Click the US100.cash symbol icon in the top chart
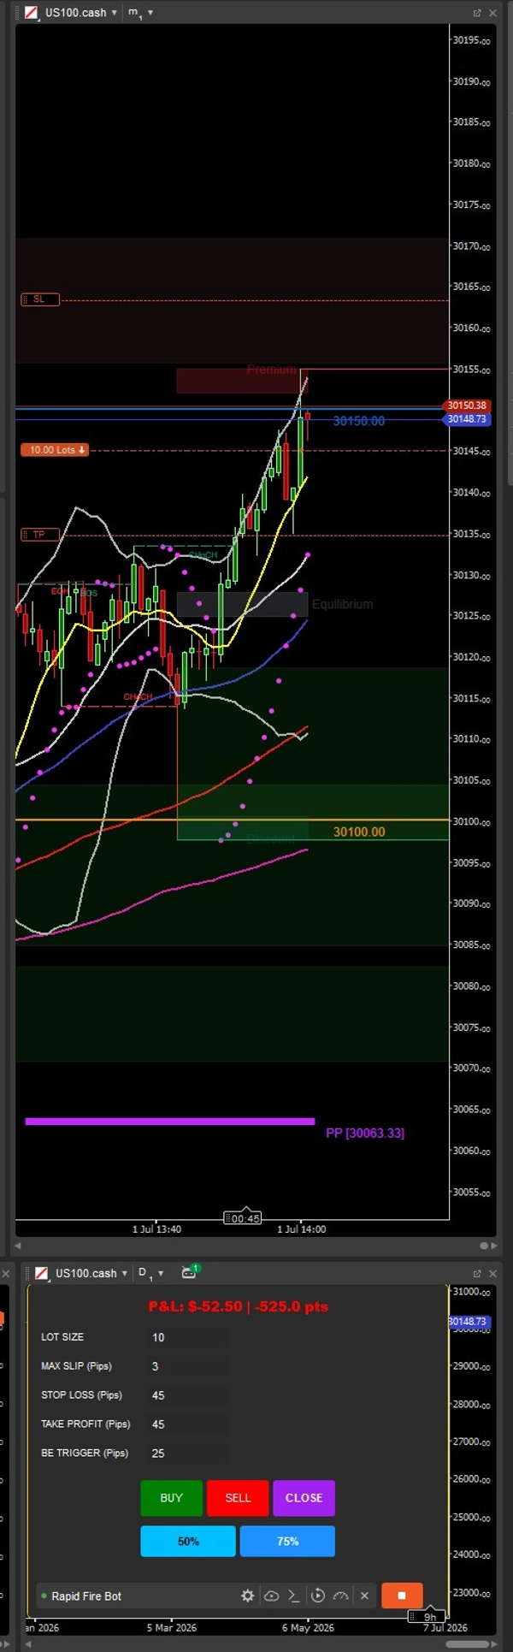This screenshot has width=513, height=1652. pos(32,13)
